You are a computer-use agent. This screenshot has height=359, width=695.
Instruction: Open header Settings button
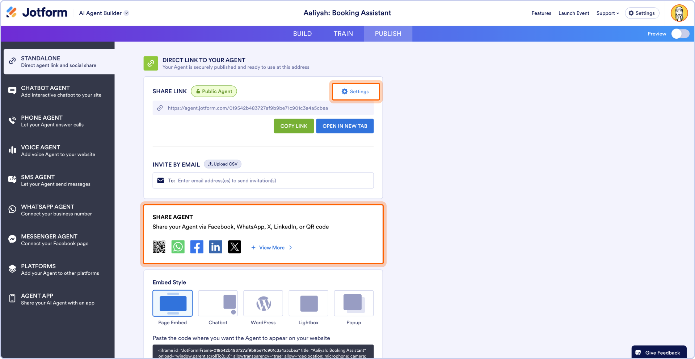pos(642,13)
